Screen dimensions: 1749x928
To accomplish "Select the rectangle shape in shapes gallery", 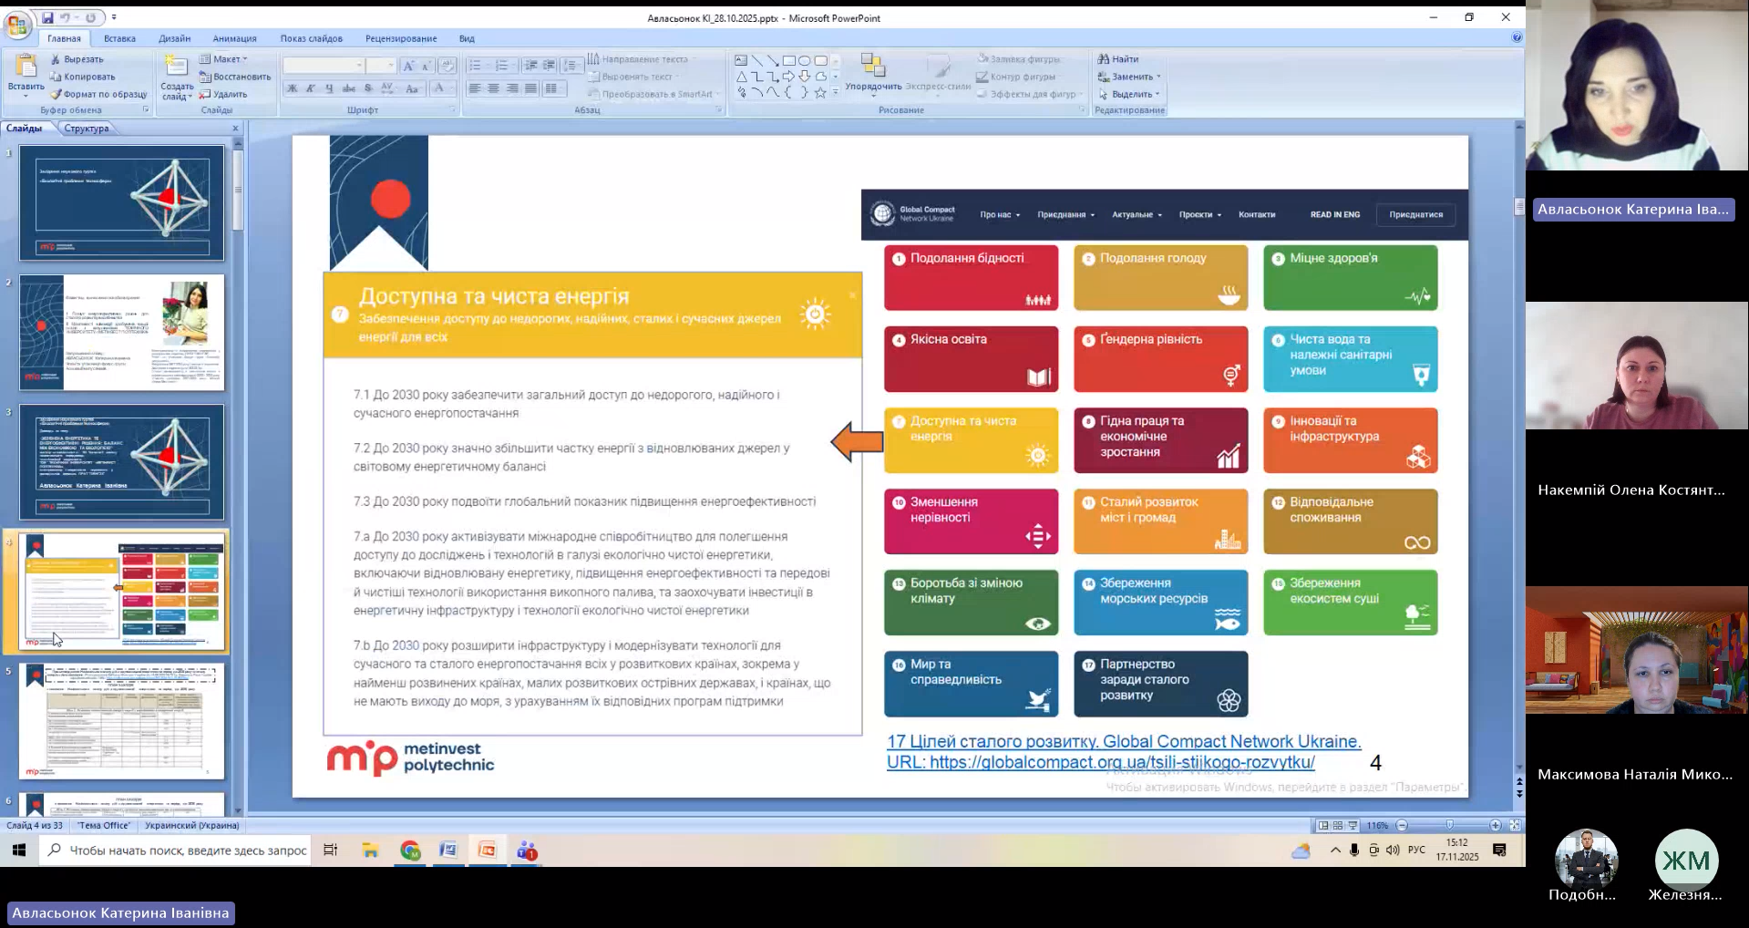I will [788, 60].
